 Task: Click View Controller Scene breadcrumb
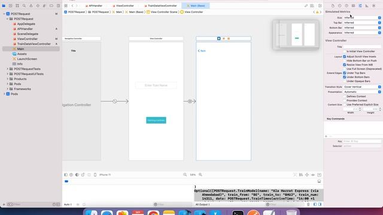(162, 12)
